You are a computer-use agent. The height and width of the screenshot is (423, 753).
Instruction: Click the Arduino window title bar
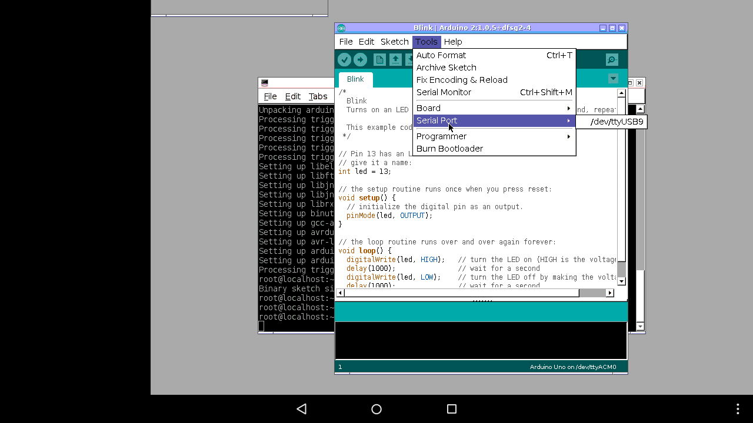tap(481, 28)
